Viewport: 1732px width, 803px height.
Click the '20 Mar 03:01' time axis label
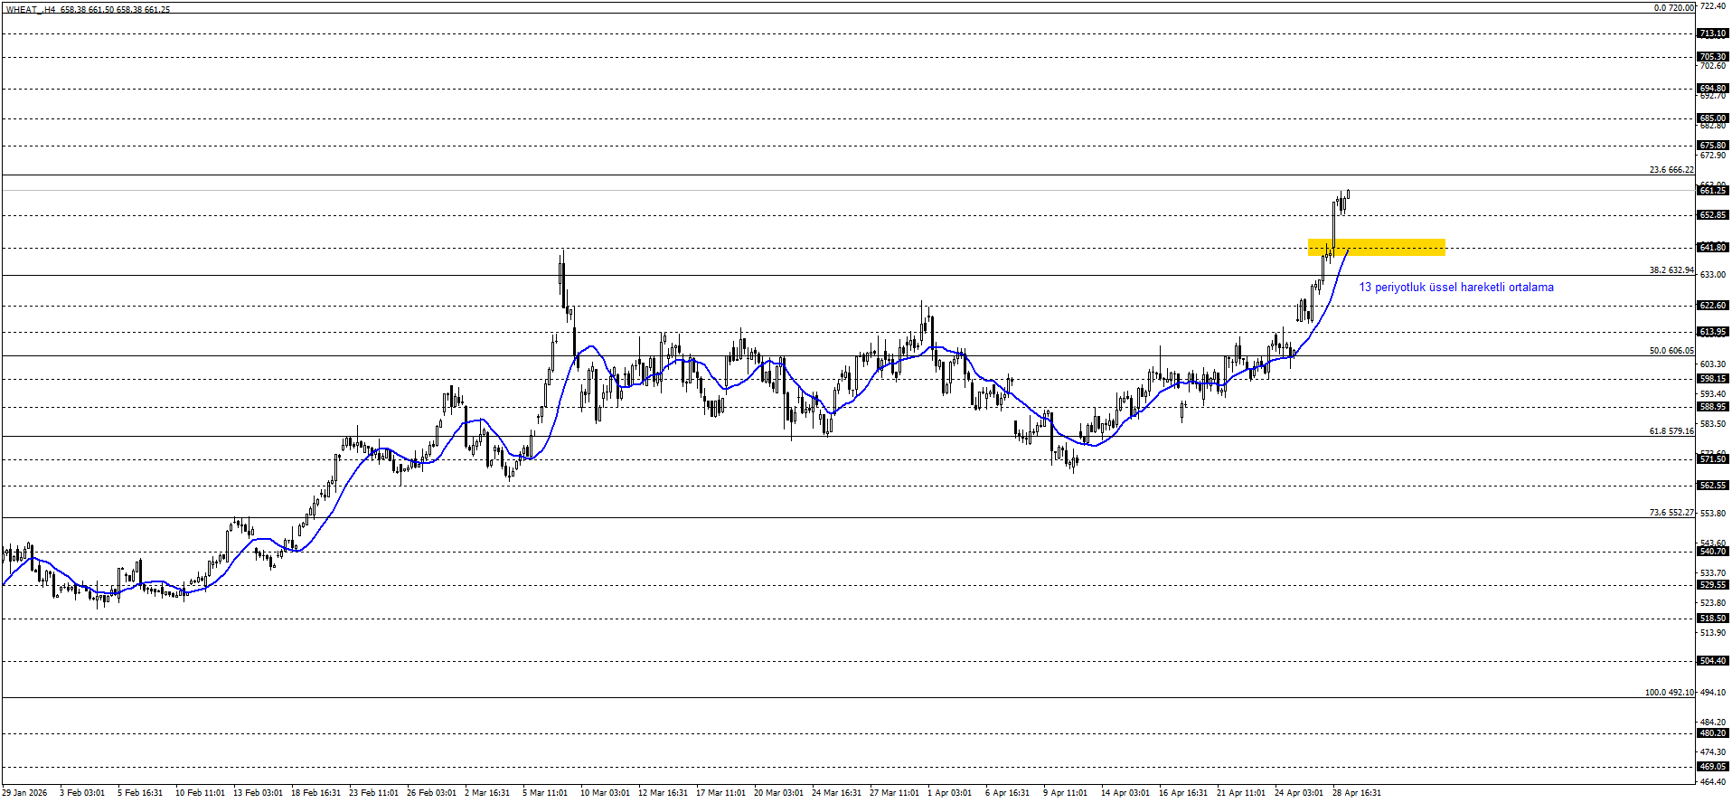[x=778, y=793]
